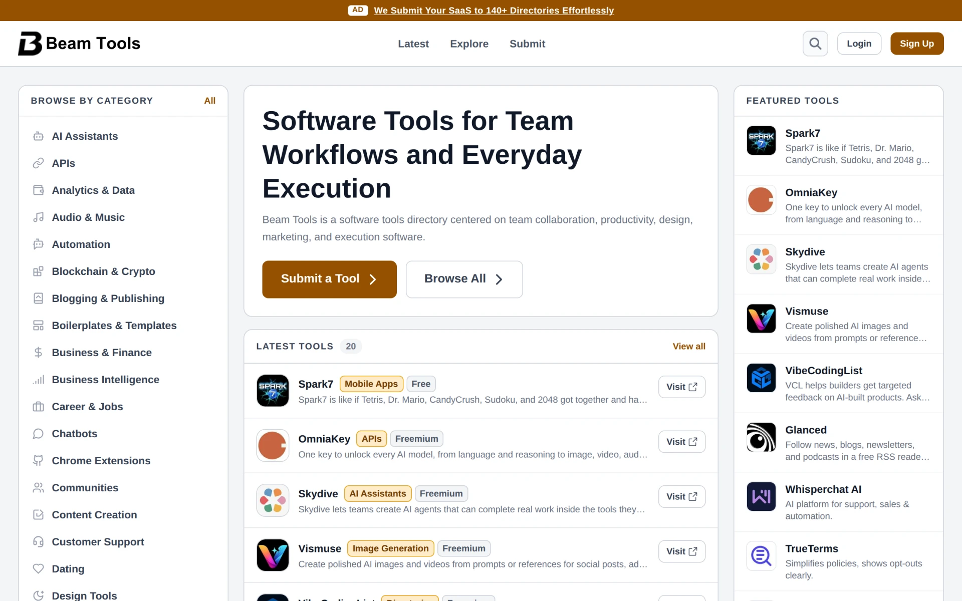Click the Browse All button

pyautogui.click(x=464, y=279)
